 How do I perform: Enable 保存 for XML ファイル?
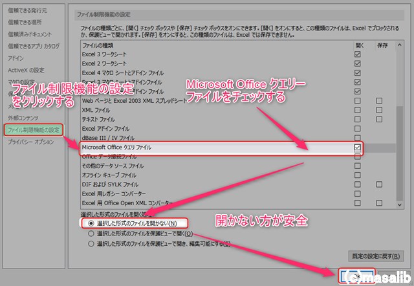tap(379, 110)
